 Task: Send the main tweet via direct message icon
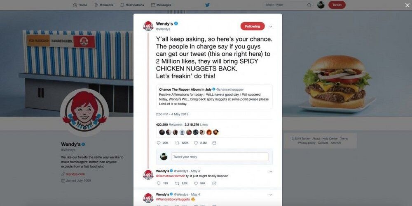(214, 143)
